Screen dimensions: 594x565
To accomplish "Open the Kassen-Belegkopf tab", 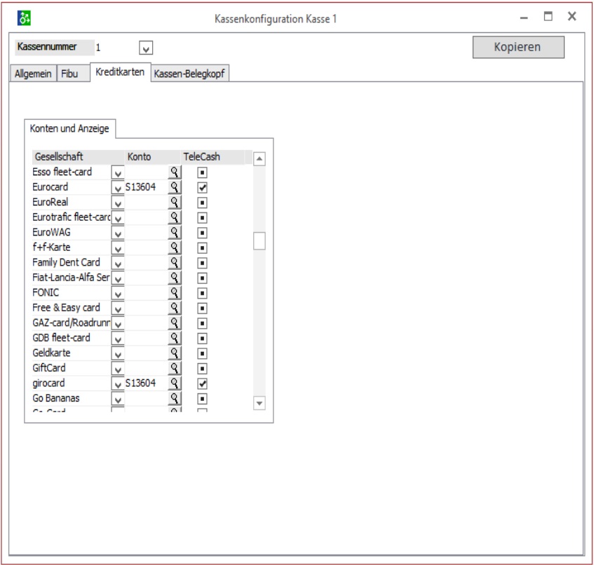I will [x=191, y=75].
